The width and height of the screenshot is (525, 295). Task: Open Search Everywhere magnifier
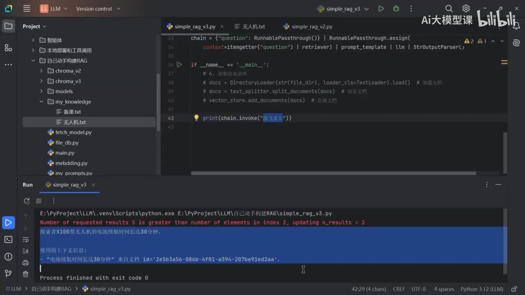click(x=449, y=9)
